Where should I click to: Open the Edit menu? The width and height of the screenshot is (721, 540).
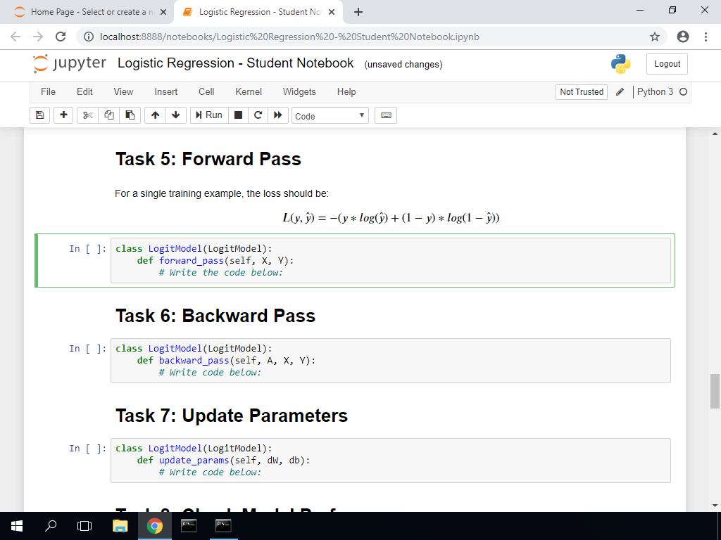(84, 92)
